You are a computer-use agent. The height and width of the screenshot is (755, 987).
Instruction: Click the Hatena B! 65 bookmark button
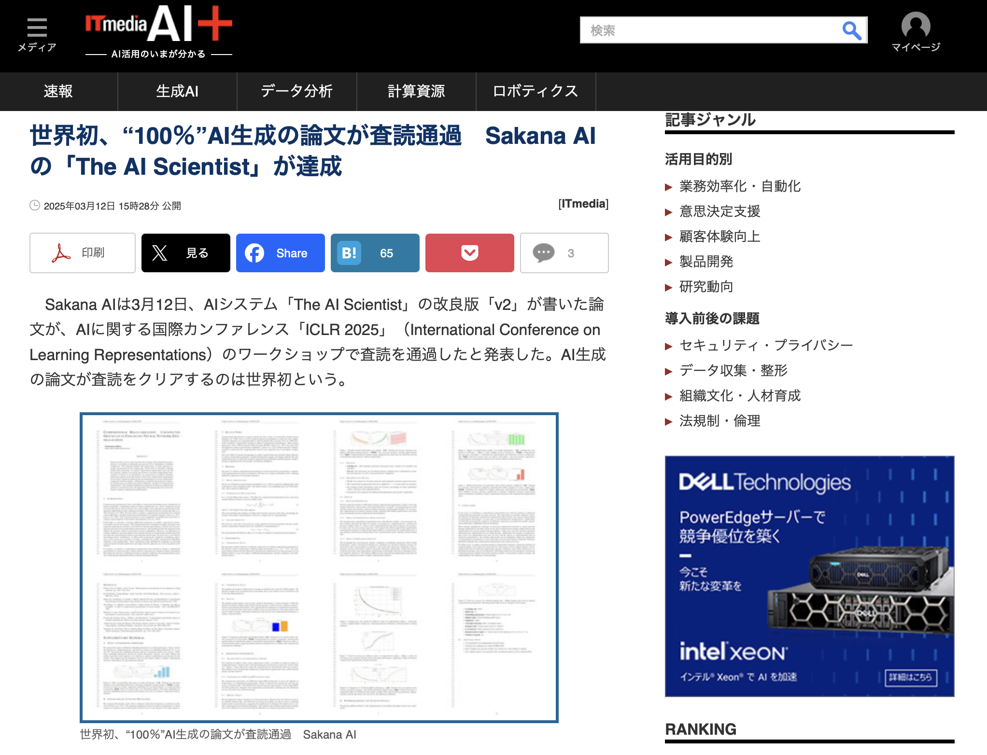pyautogui.click(x=375, y=253)
